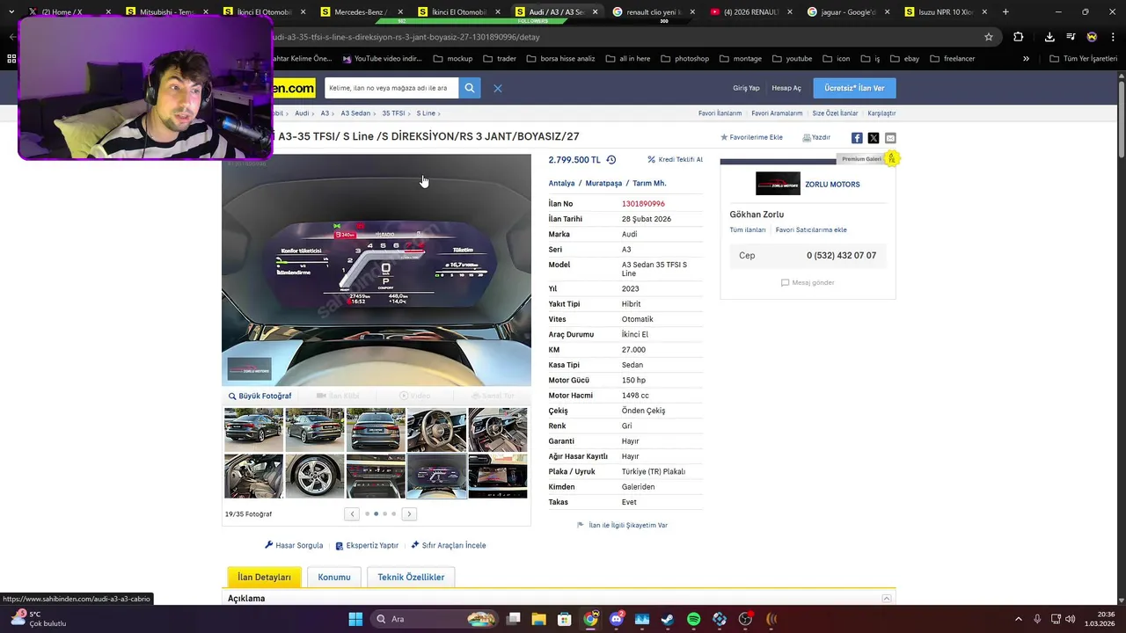Share the listing on Facebook

click(857, 138)
